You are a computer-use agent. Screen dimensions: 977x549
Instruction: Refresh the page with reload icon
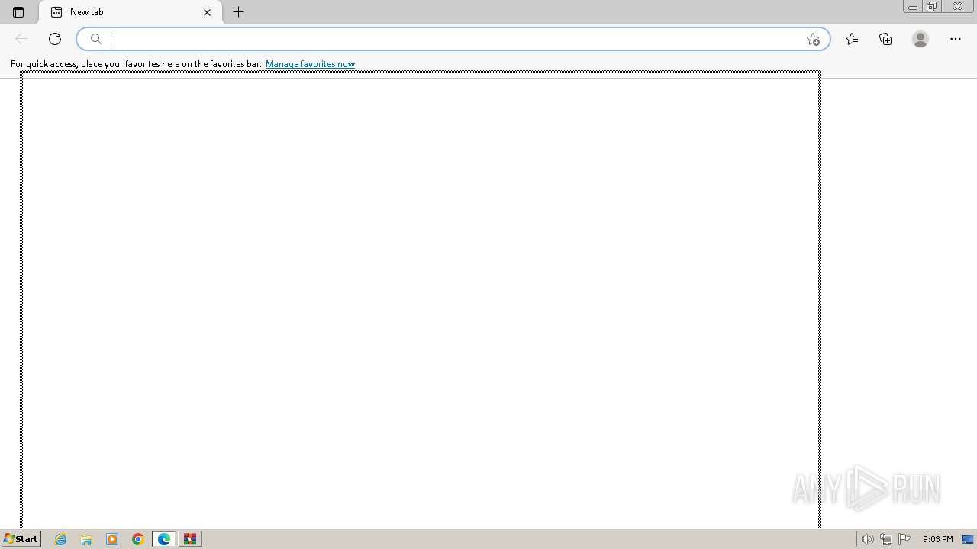point(55,39)
